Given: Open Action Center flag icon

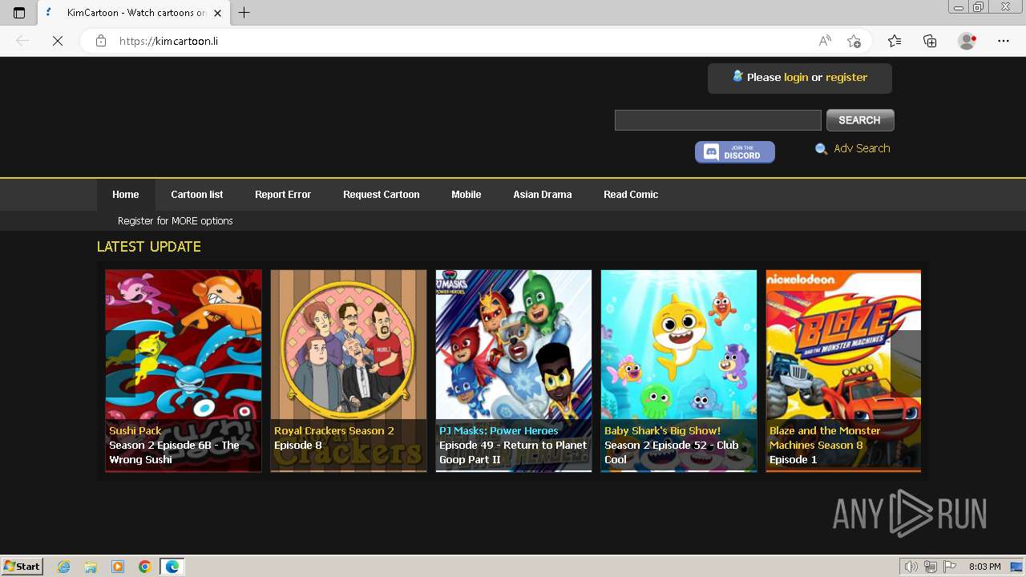Looking at the screenshot, I should click(950, 567).
